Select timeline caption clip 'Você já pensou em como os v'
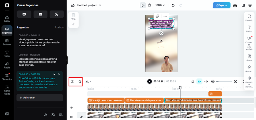 (106, 100)
